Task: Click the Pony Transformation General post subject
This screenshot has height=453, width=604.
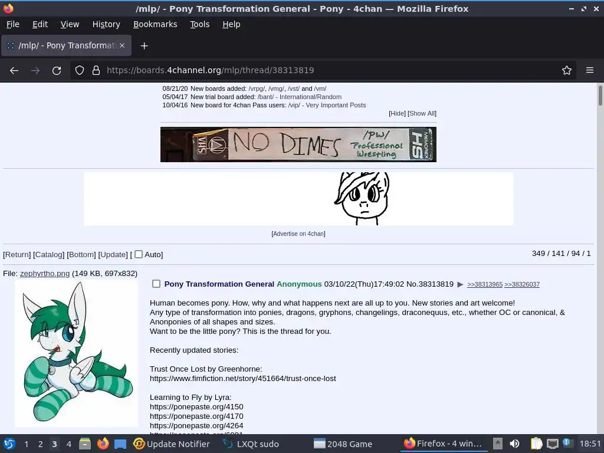Action: click(219, 284)
